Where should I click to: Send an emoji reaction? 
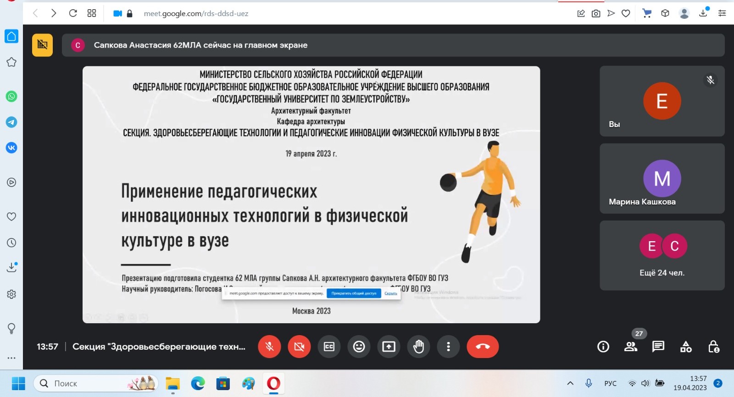coord(359,347)
